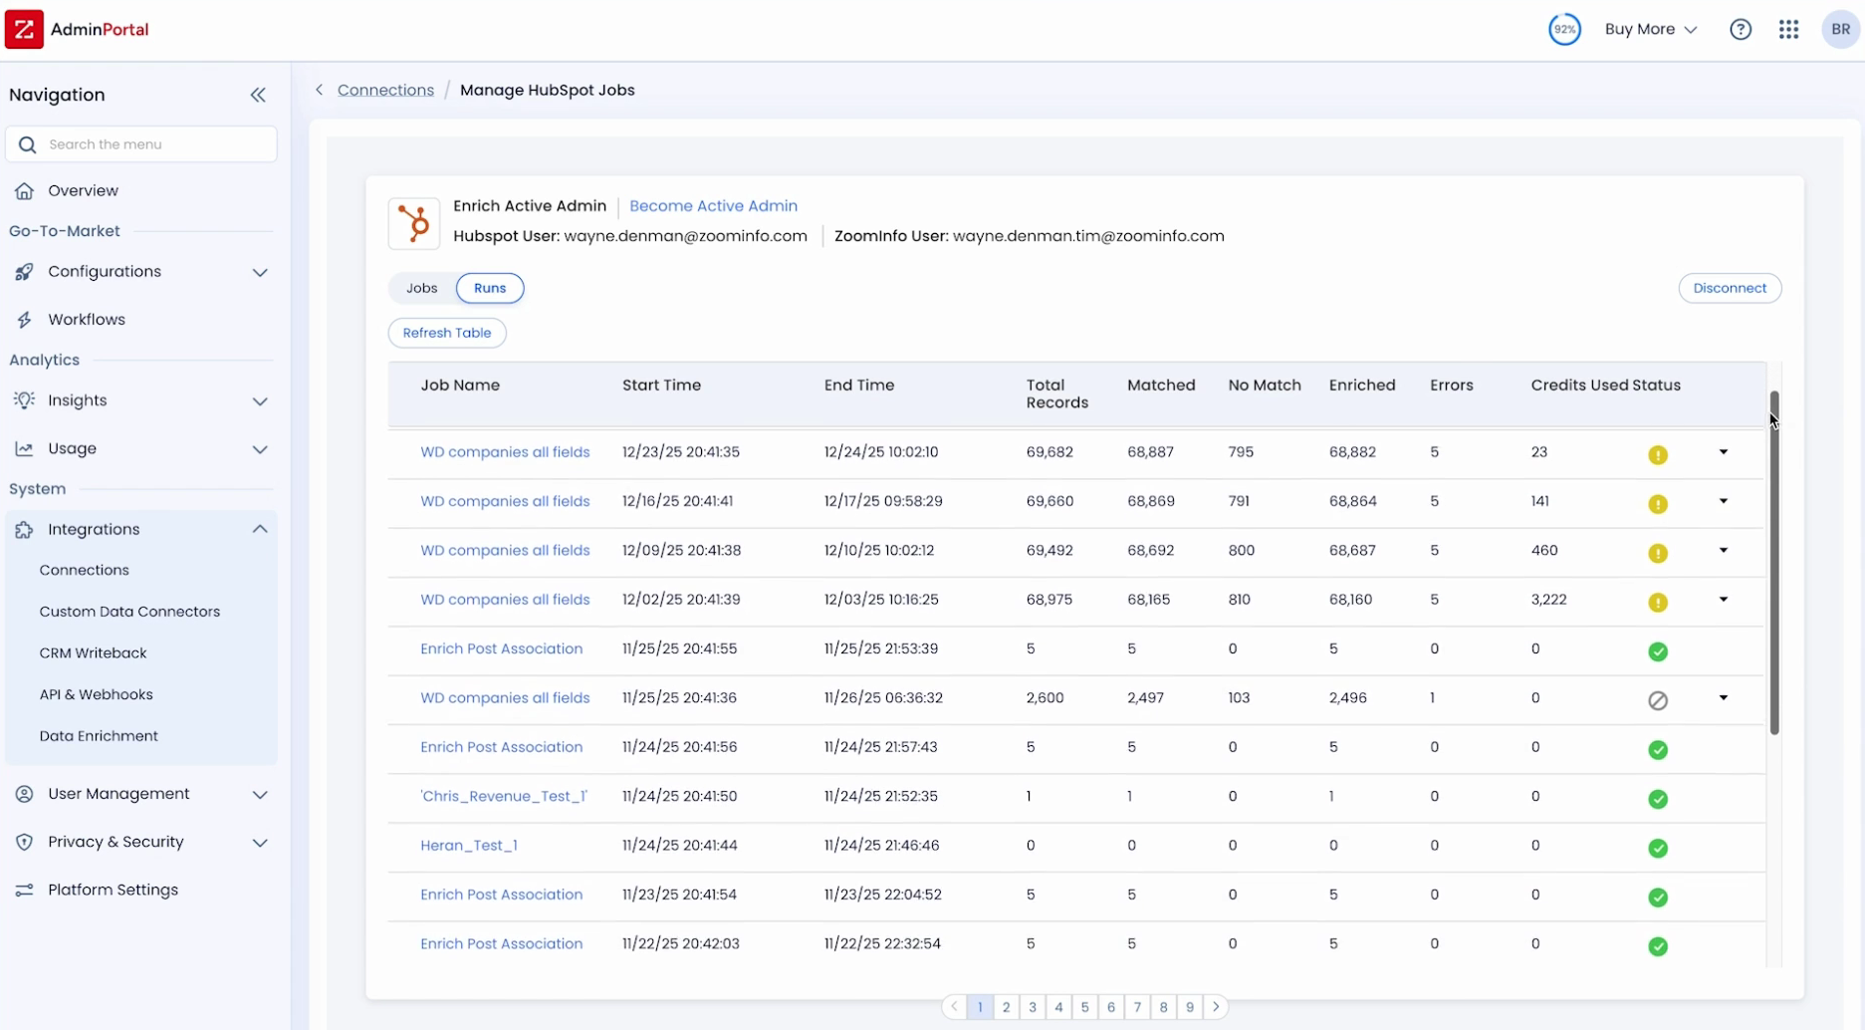Switch to the Jobs tab
Image resolution: width=1865 pixels, height=1030 pixels.
tap(421, 288)
